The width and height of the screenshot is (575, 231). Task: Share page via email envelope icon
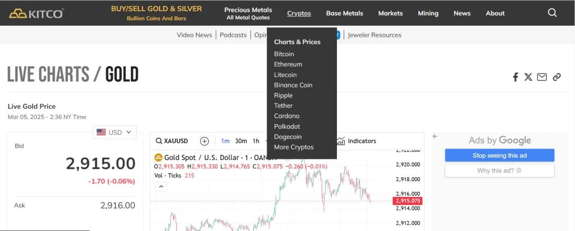click(542, 77)
